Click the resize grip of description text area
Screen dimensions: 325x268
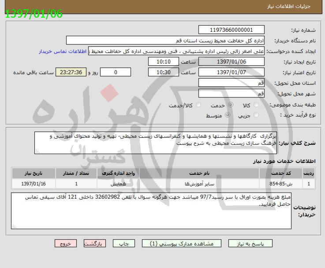click(37, 151)
